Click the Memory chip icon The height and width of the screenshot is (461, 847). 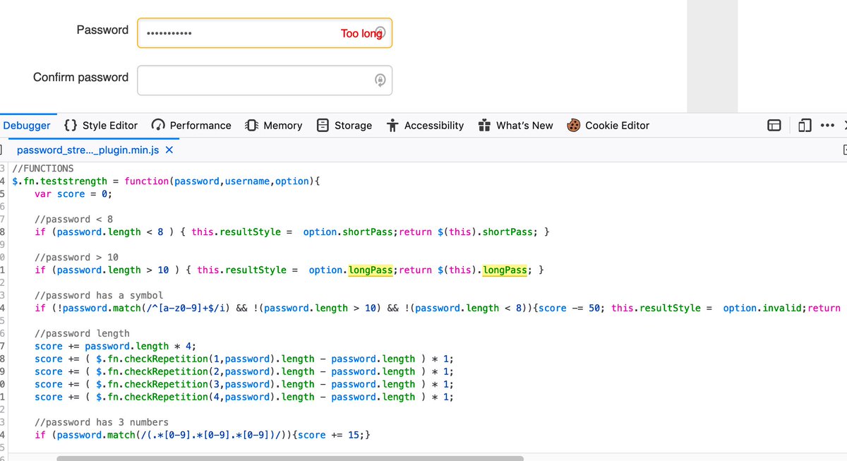251,125
